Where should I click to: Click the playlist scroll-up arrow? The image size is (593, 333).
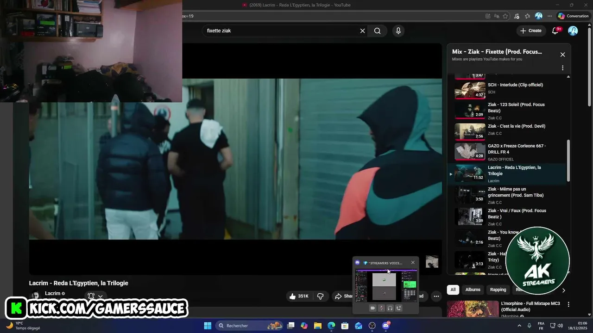click(568, 76)
